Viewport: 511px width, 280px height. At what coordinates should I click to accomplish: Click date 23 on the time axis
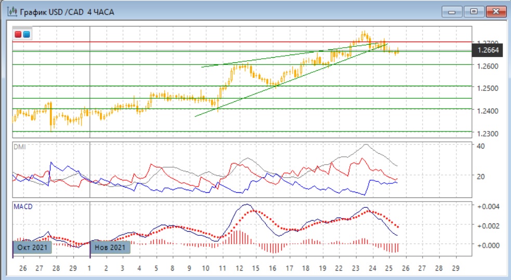(x=356, y=268)
